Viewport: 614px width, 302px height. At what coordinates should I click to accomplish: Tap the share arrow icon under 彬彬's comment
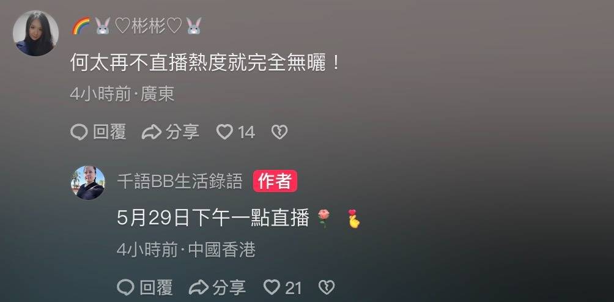pyautogui.click(x=152, y=132)
